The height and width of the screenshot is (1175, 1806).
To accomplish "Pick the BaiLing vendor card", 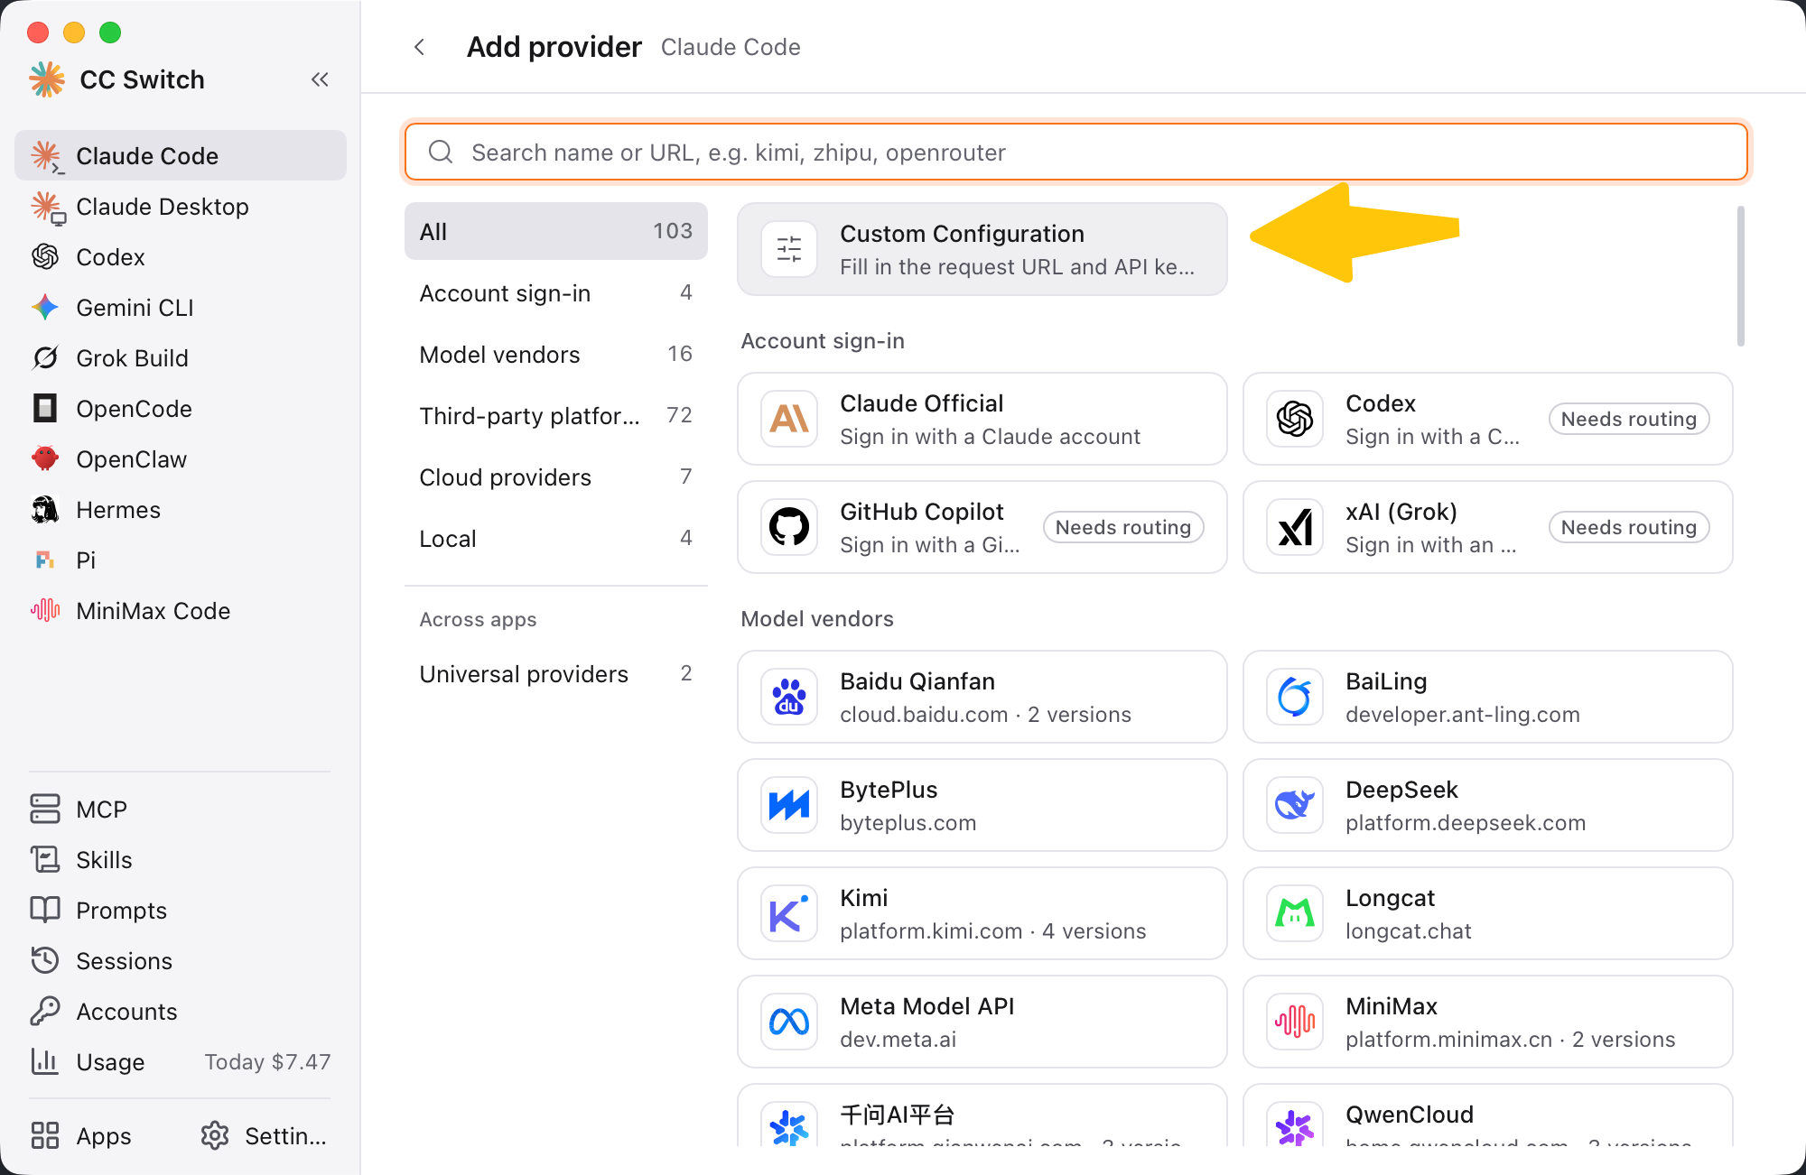I will 1488,697.
